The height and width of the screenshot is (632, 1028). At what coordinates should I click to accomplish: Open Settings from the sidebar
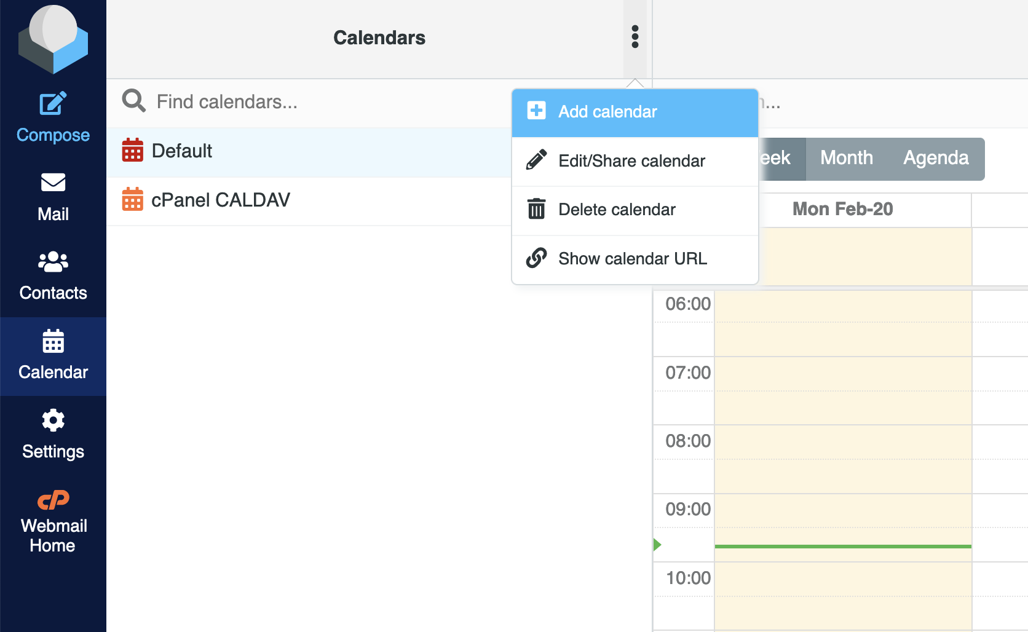(53, 432)
